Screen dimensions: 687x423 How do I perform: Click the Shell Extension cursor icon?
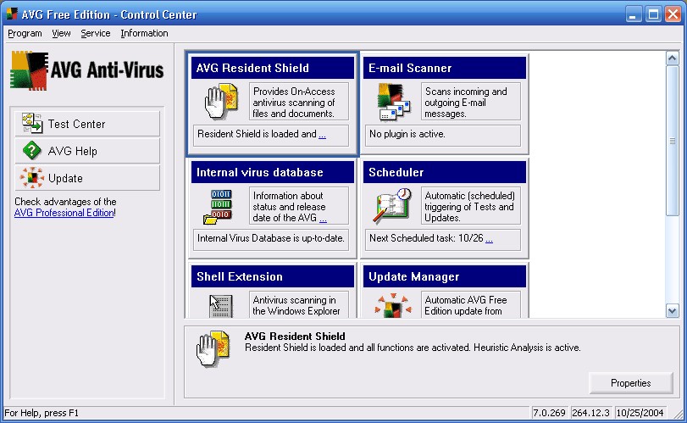tap(221, 305)
